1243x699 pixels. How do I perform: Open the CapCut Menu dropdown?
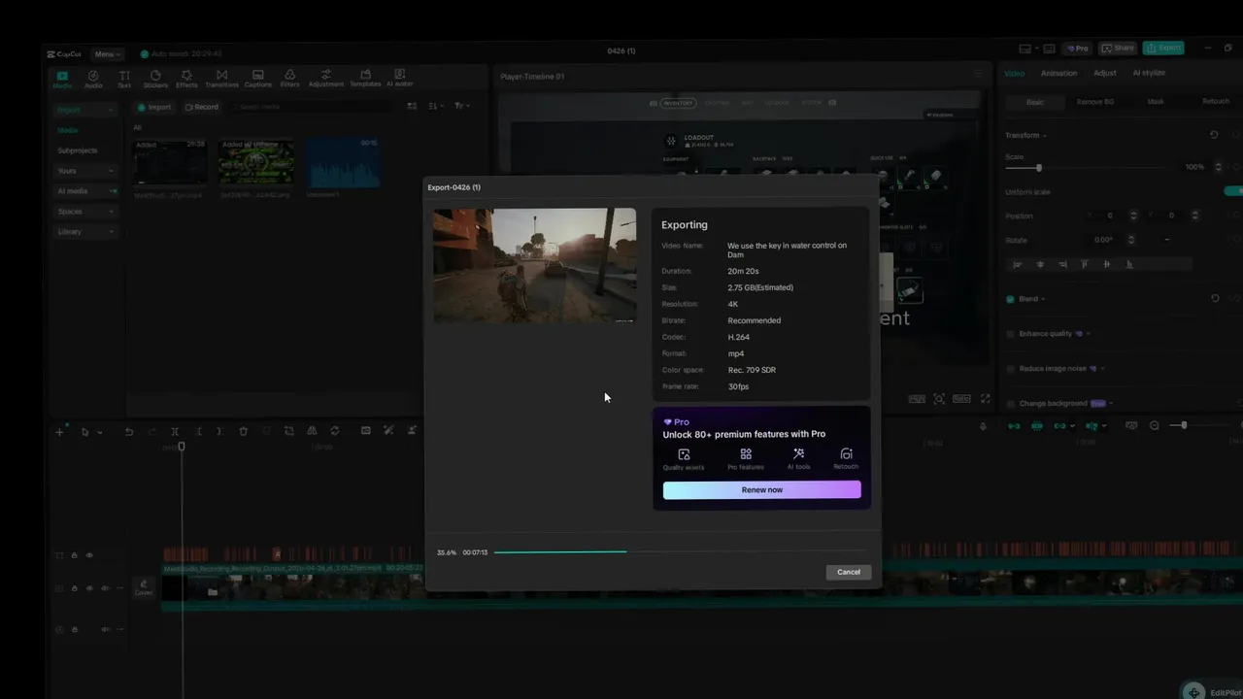click(106, 54)
